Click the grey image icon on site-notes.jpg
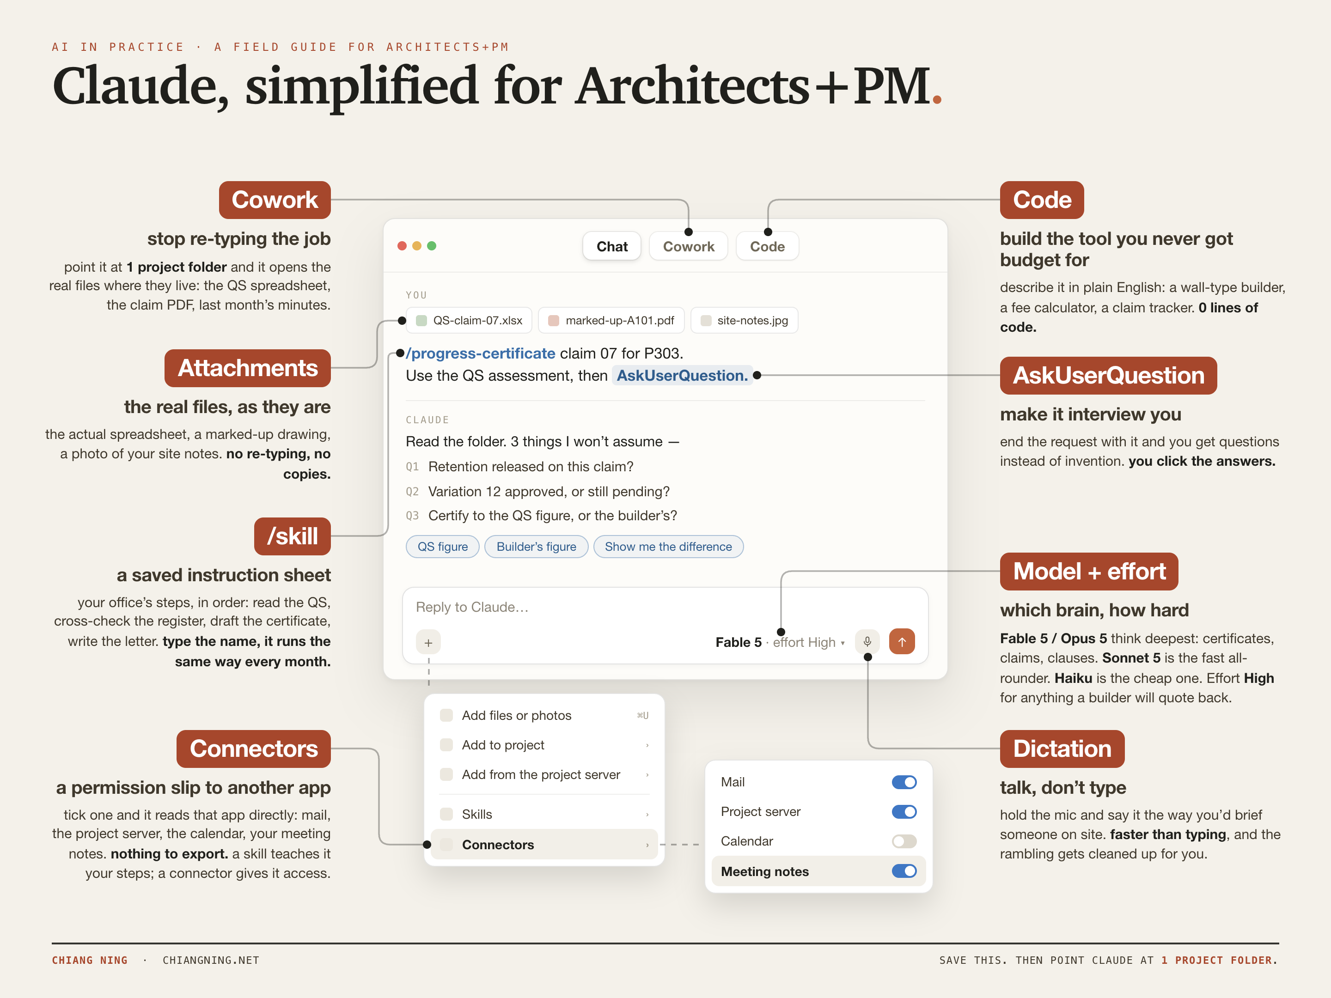The width and height of the screenshot is (1331, 998). click(706, 321)
